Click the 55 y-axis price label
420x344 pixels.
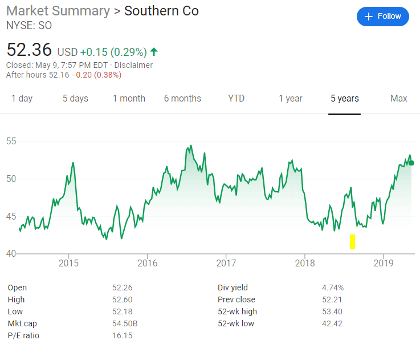pos(11,141)
